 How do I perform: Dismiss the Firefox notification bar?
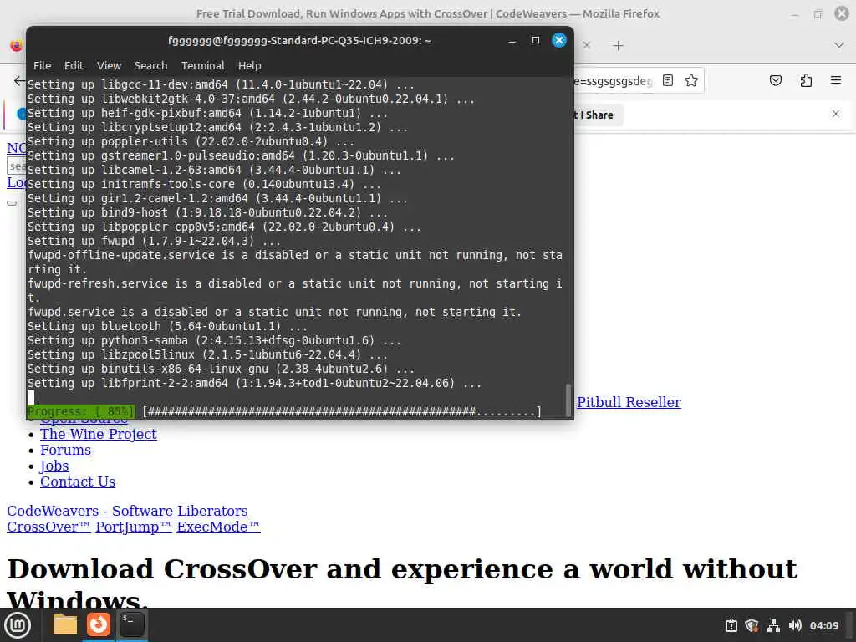point(836,114)
